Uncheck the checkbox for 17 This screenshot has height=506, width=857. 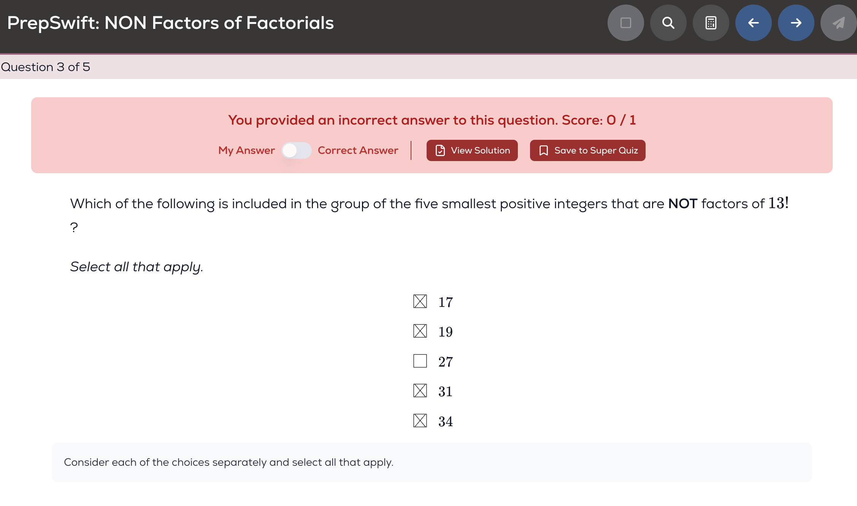coord(420,302)
